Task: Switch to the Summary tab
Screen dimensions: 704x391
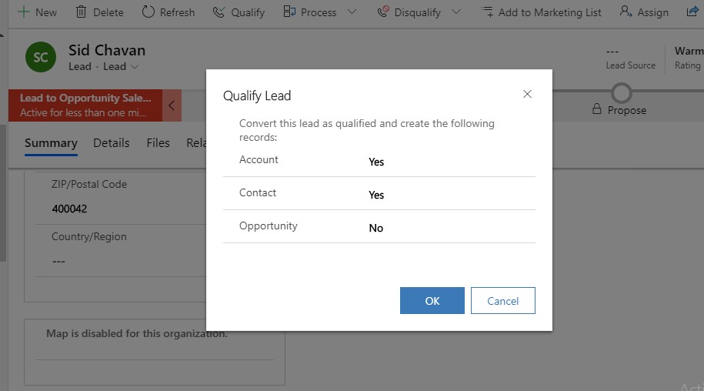Action: (51, 143)
